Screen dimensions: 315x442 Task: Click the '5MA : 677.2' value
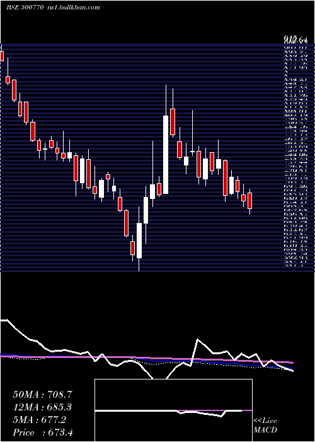click(x=39, y=420)
